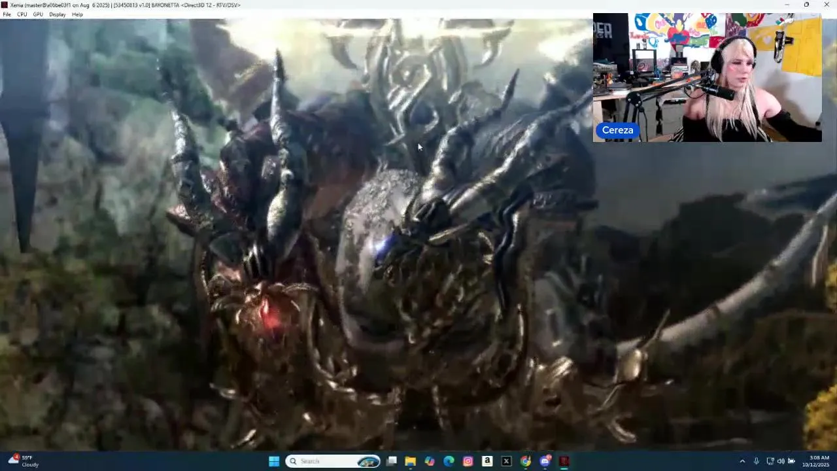Show hidden system tray icons

(742, 461)
